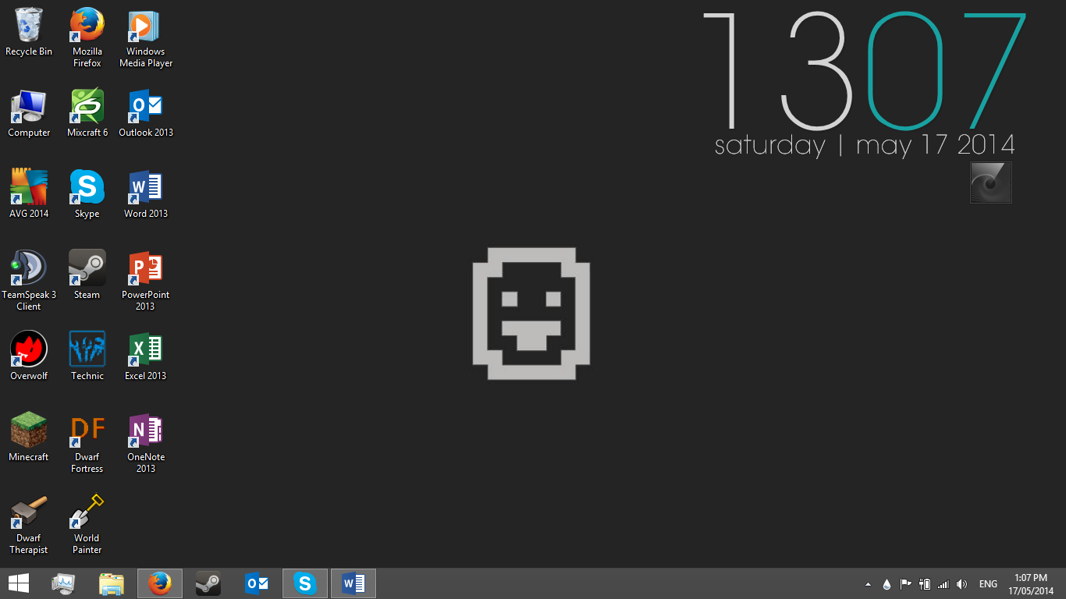Select the World Painter shortcut
Screen dimensions: 1066x599
pyautogui.click(x=87, y=524)
